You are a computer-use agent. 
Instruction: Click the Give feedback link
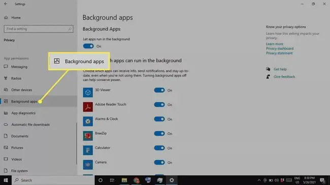tap(284, 77)
